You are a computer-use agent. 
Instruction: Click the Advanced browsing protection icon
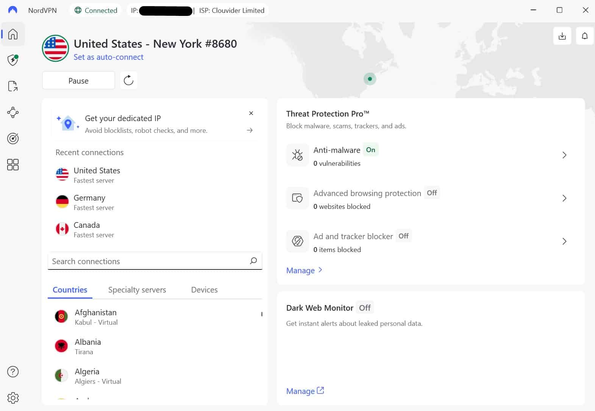(297, 198)
